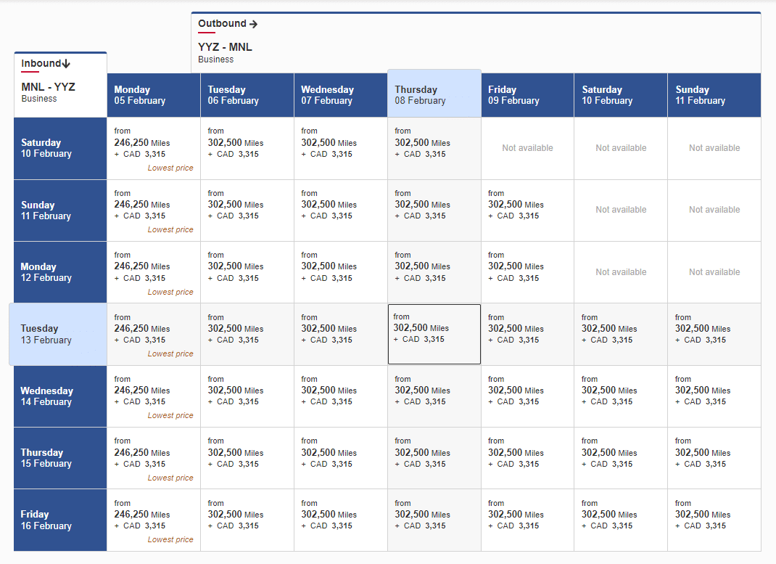The width and height of the screenshot is (776, 564).
Task: Click the Lowest price label in Monday 12 February row
Action: [x=170, y=292]
